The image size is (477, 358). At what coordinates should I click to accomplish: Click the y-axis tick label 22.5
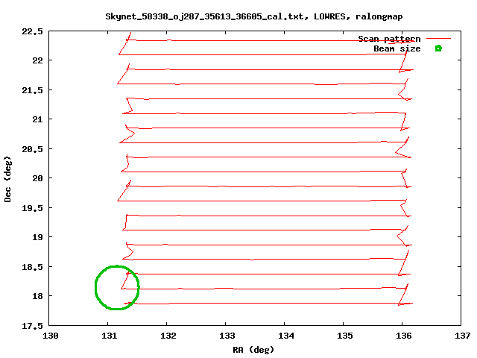coord(32,31)
